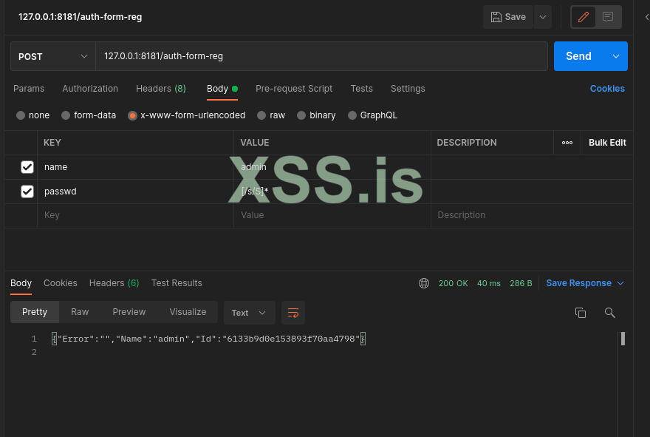Click the Save floppy disk button

pyautogui.click(x=508, y=17)
